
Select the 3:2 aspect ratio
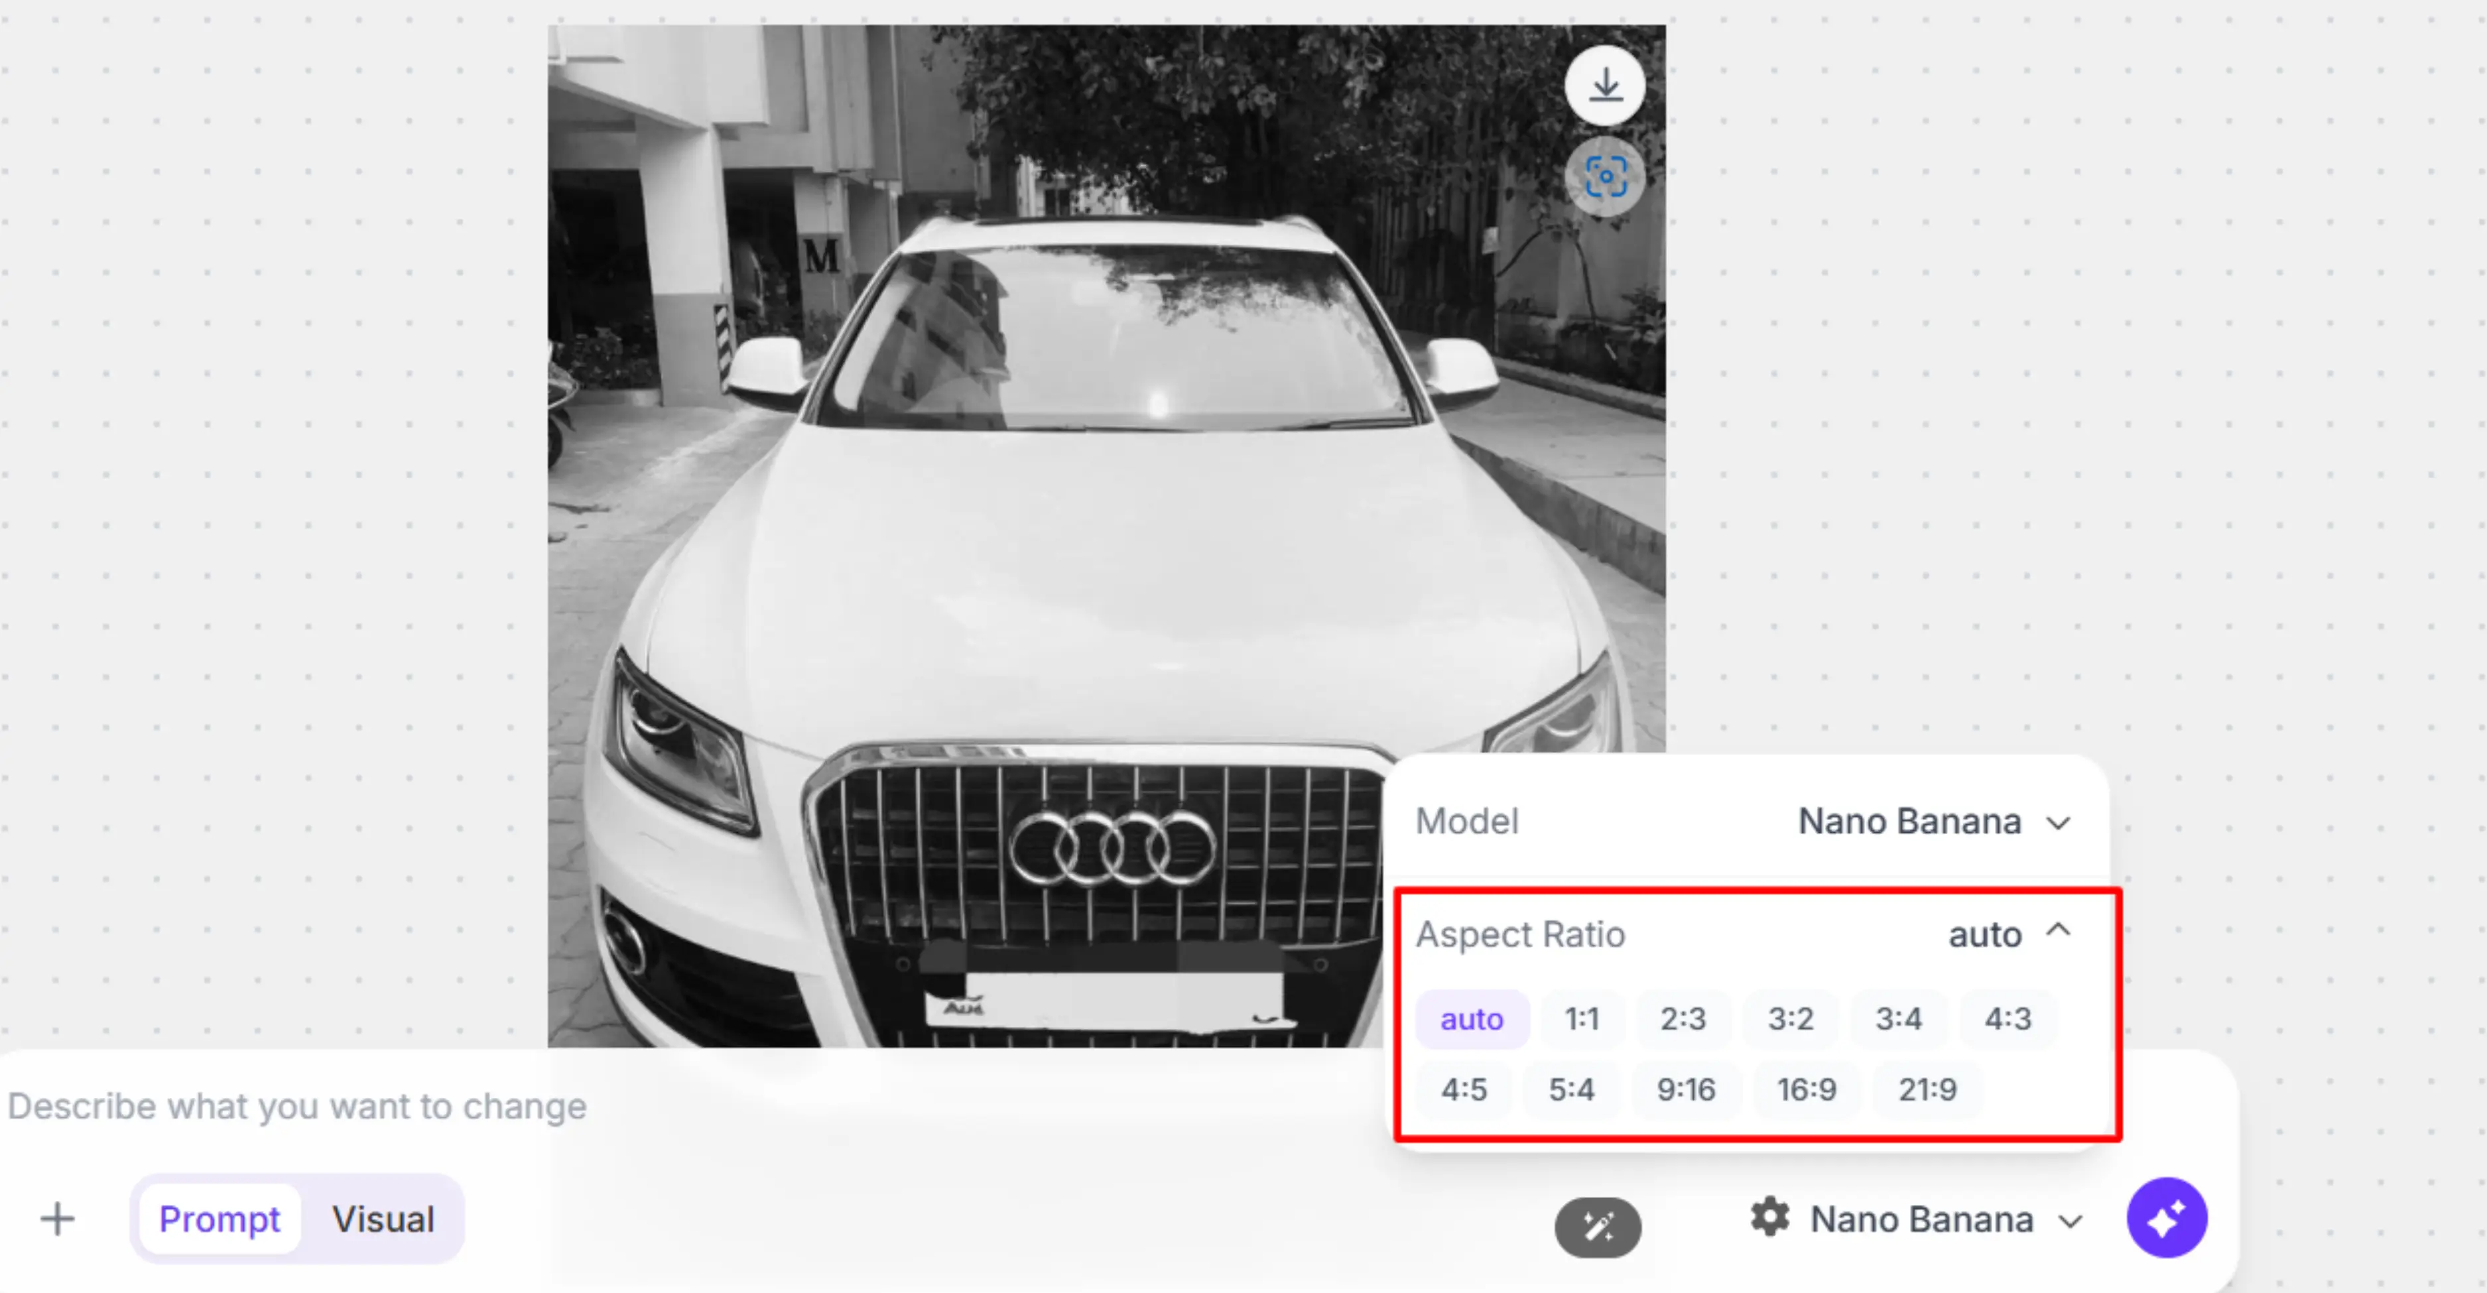coord(1791,1019)
